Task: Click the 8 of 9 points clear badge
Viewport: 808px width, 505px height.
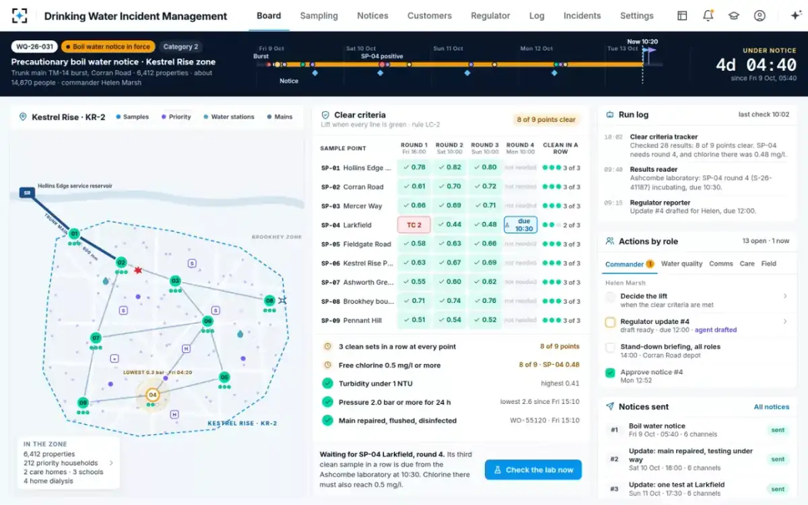Action: [x=547, y=120]
